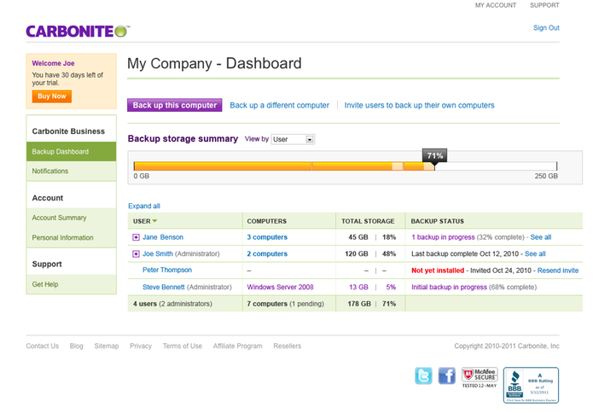593x413 pixels.
Task: Open the Steve Bennett user link
Action: (x=163, y=287)
